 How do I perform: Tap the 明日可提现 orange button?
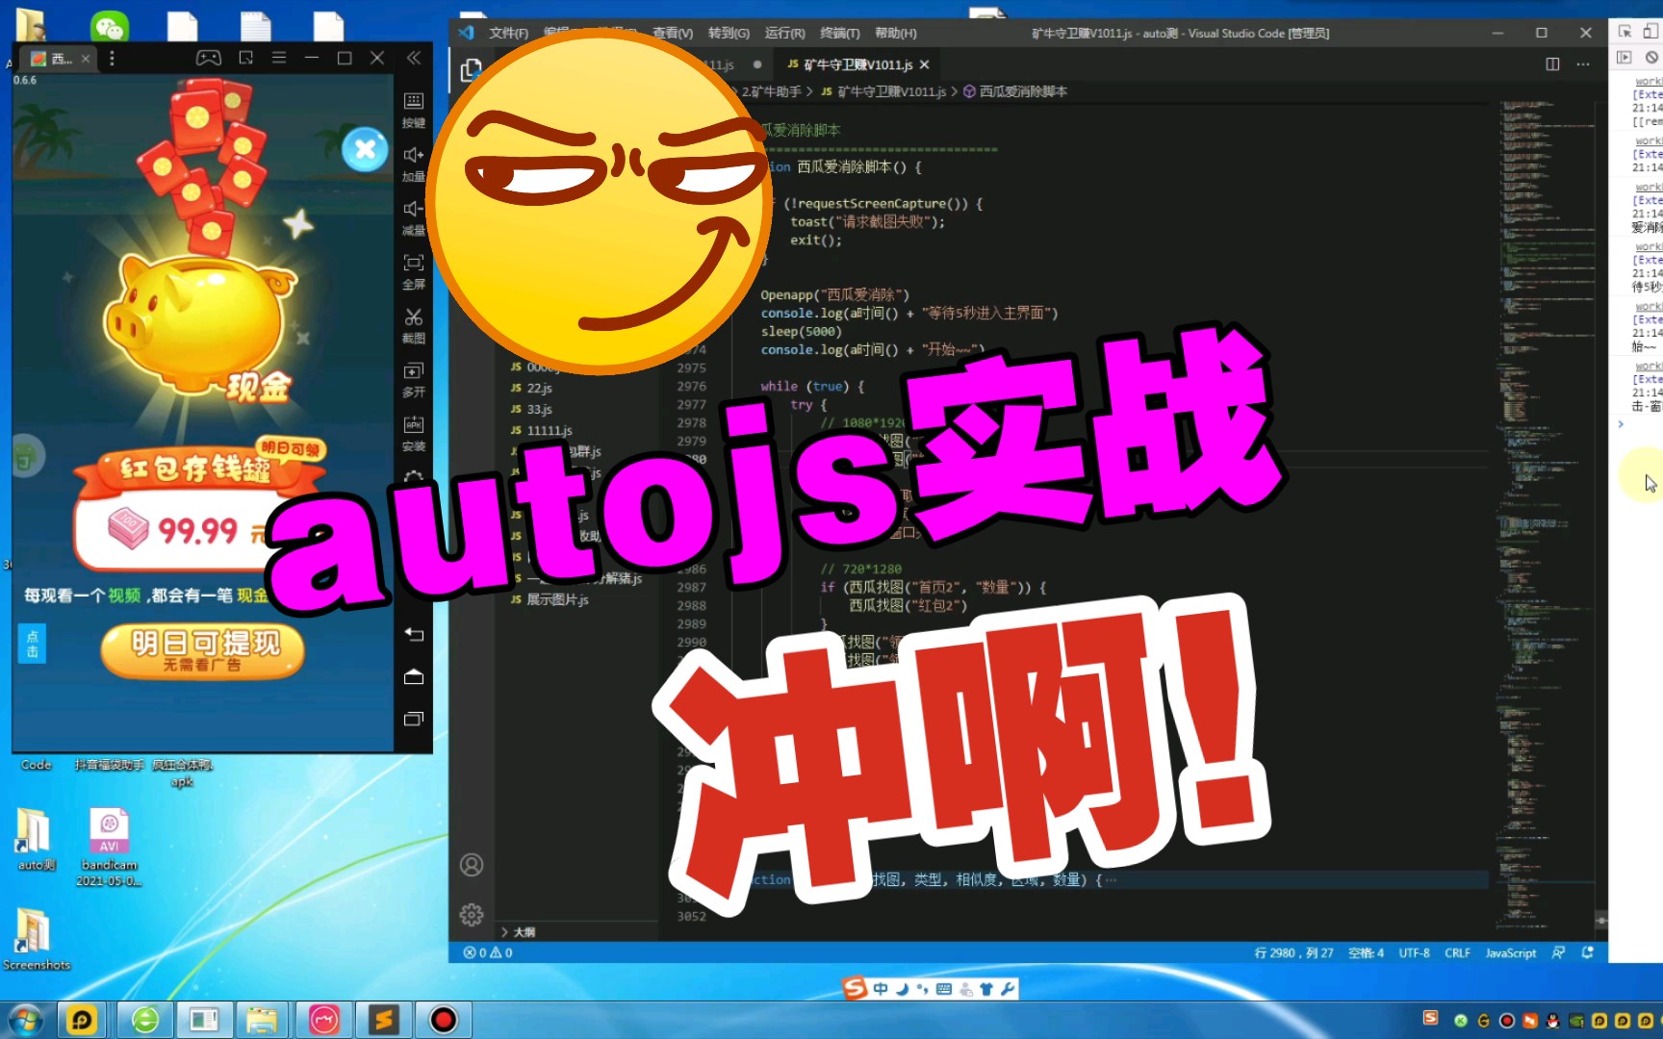coord(203,651)
